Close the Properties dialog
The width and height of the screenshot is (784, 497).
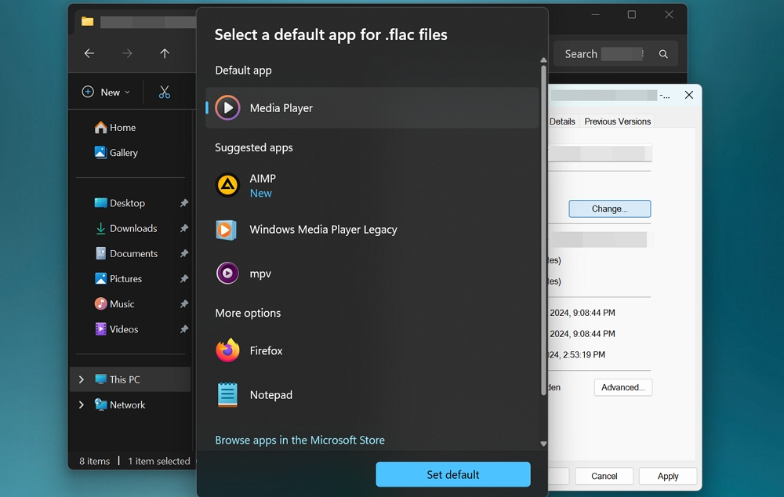pyautogui.click(x=688, y=95)
